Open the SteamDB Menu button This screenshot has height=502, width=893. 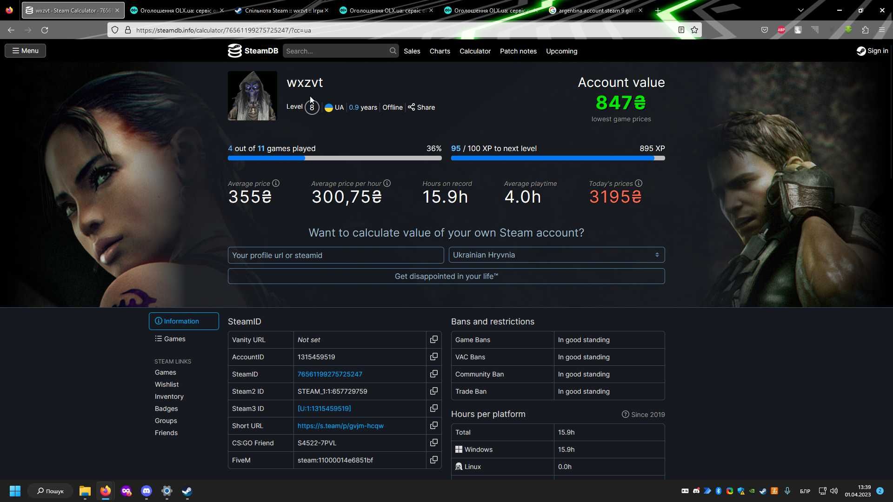(x=25, y=51)
